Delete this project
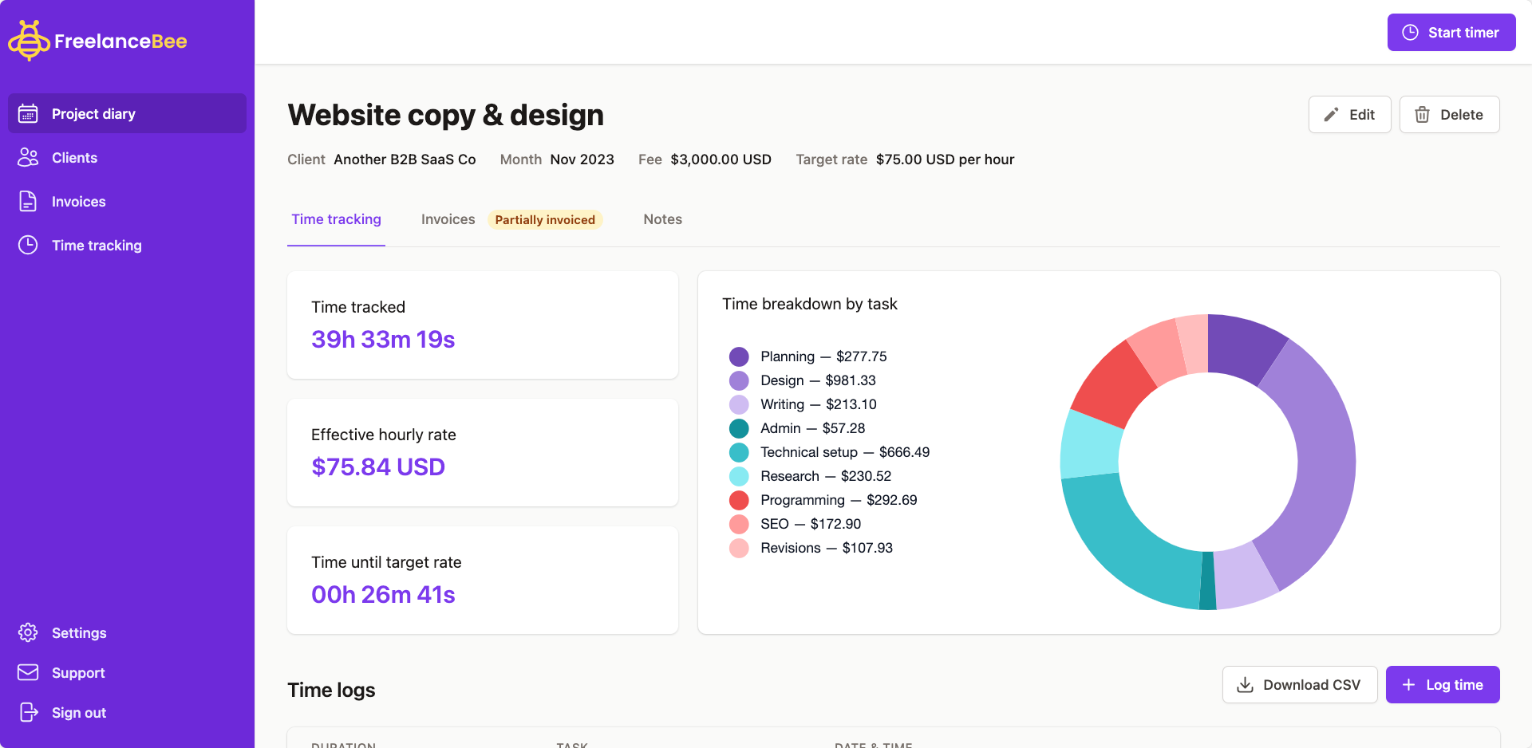This screenshot has height=748, width=1532. (x=1449, y=115)
